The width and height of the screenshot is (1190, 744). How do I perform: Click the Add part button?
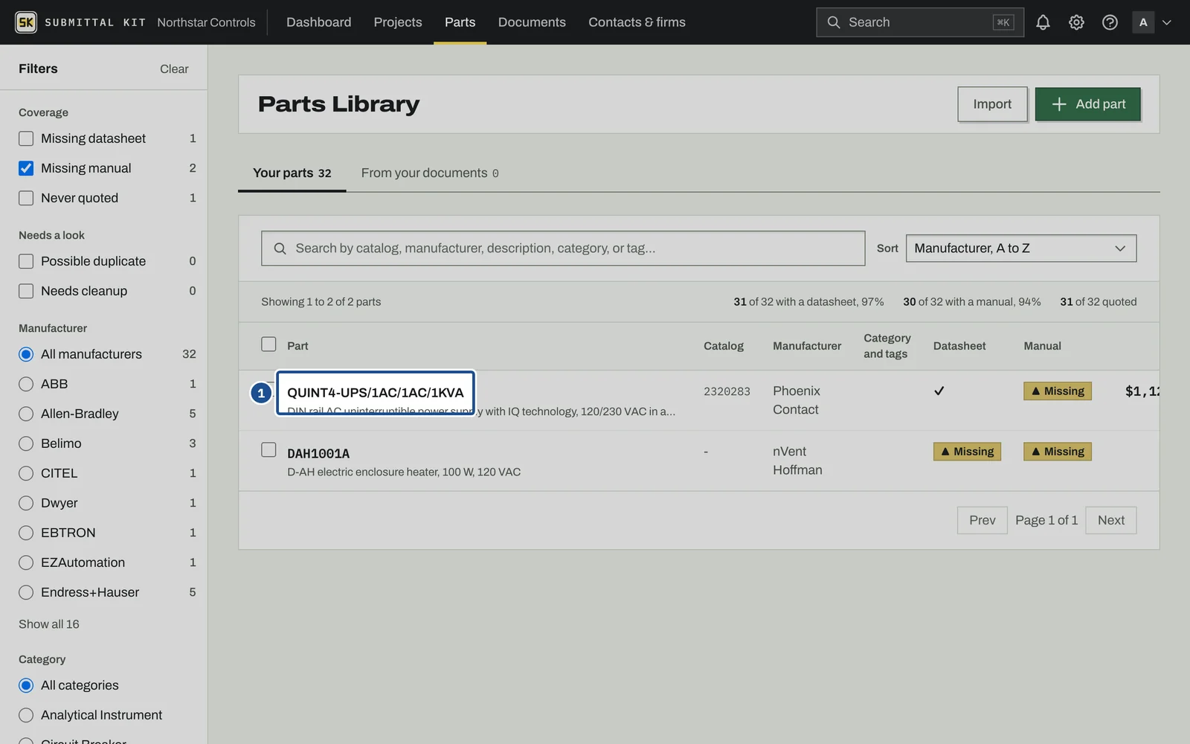click(x=1087, y=104)
